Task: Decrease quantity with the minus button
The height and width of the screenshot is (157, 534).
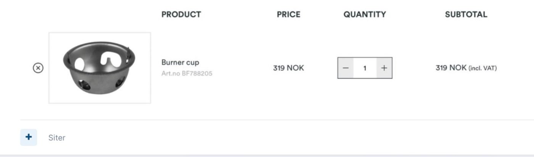Action: coord(346,68)
